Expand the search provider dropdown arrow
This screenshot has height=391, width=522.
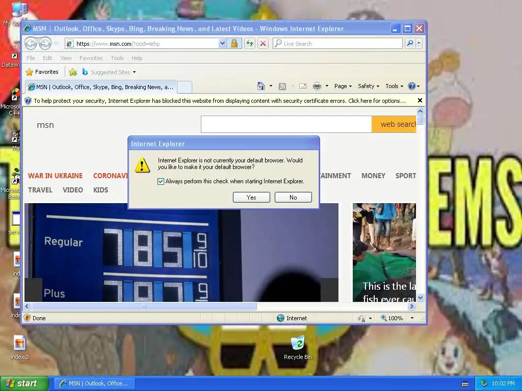pyautogui.click(x=419, y=43)
